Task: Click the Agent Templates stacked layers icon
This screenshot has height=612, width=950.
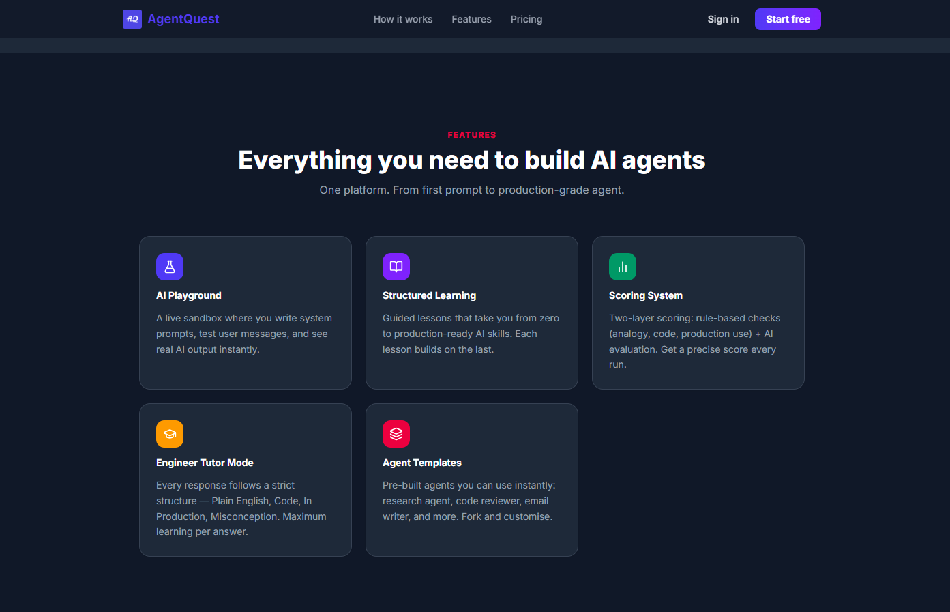Action: coord(396,434)
